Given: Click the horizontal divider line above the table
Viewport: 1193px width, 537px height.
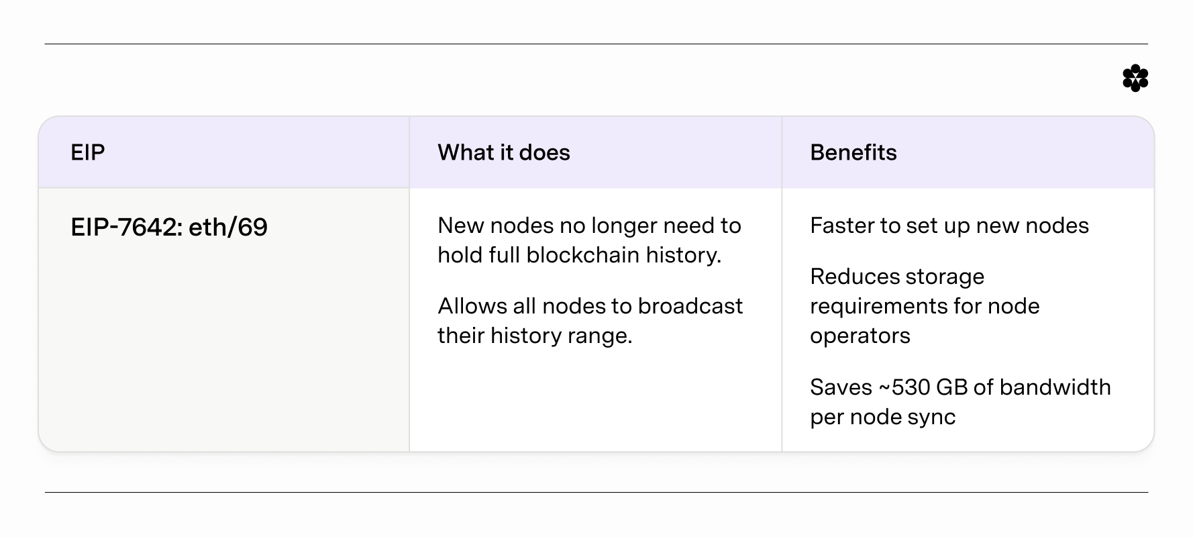Looking at the screenshot, I should pyautogui.click(x=596, y=44).
